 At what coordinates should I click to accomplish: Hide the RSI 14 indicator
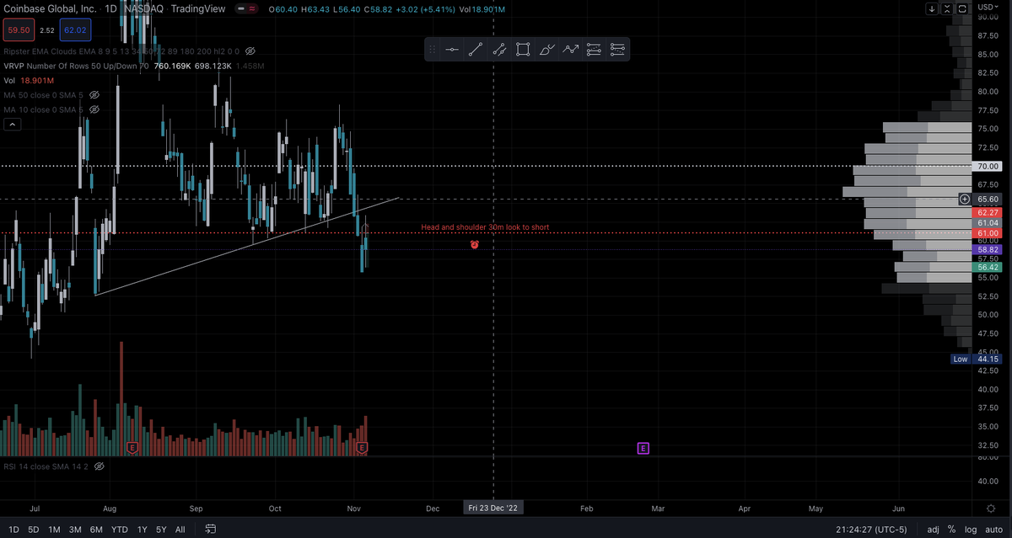pyautogui.click(x=98, y=466)
